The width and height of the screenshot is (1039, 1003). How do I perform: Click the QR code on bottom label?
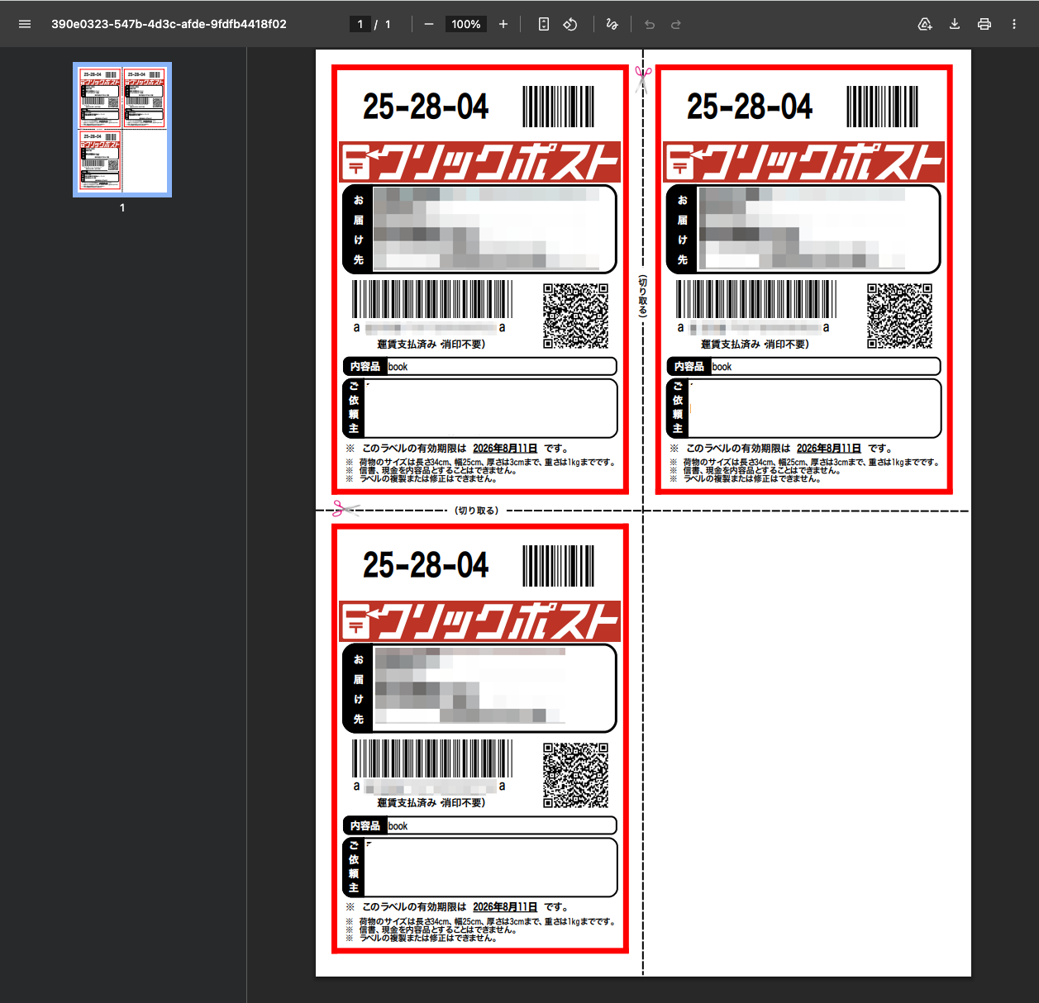click(x=576, y=775)
